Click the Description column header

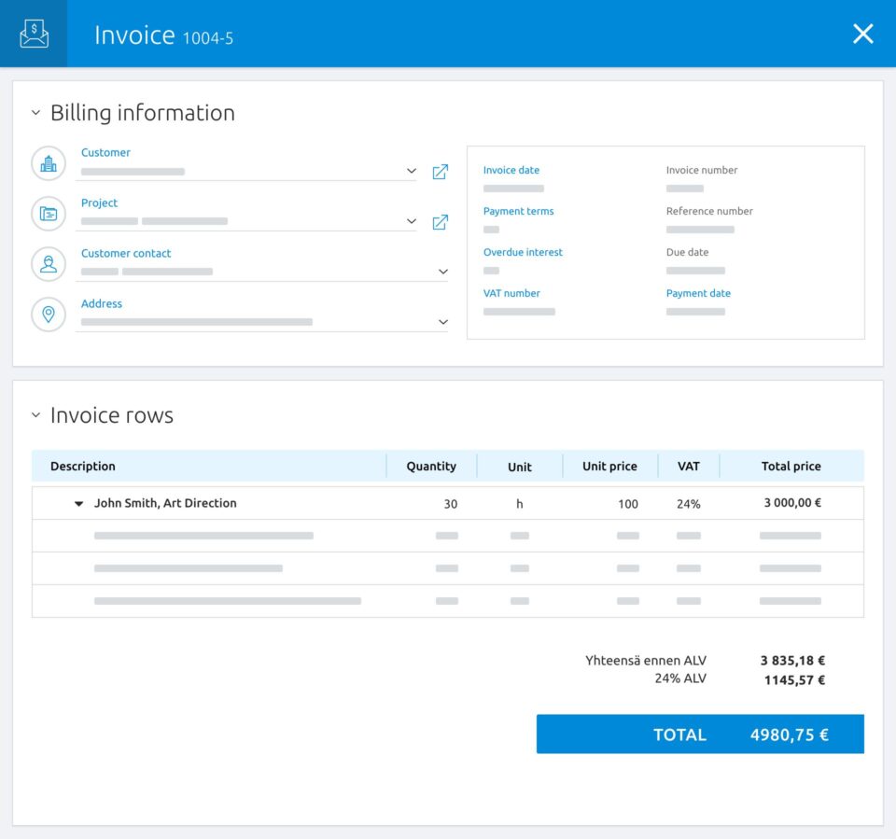click(83, 467)
